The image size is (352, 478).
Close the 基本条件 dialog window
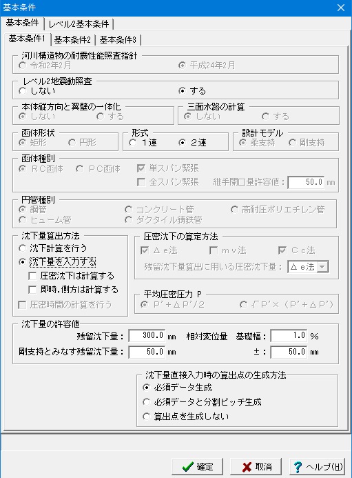tap(341, 8)
